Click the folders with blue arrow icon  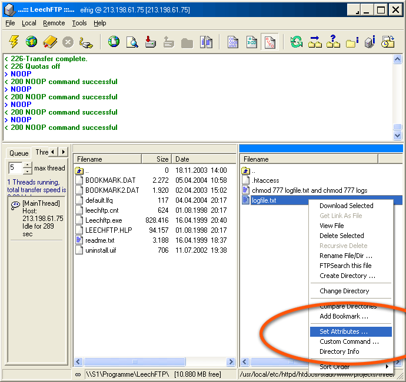pos(315,42)
